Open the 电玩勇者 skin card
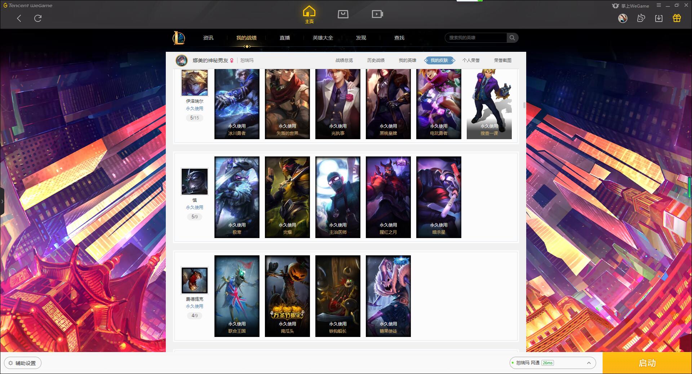 (439, 104)
